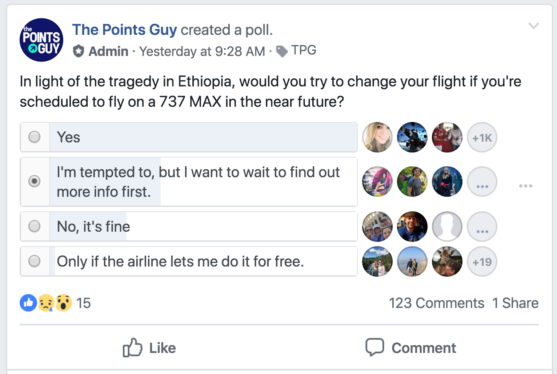Open the post options chevron menu
557x374 pixels.
point(533,26)
